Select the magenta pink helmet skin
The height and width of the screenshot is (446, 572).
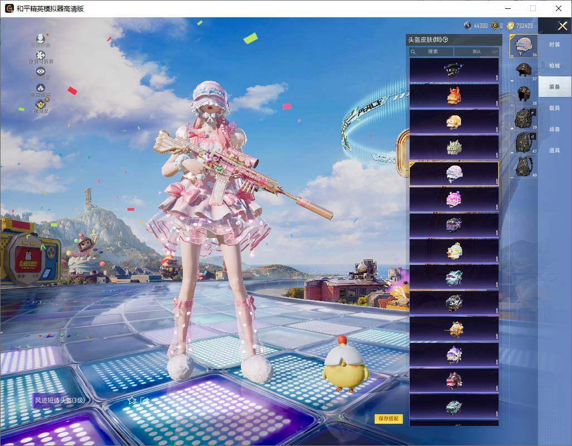(x=454, y=200)
